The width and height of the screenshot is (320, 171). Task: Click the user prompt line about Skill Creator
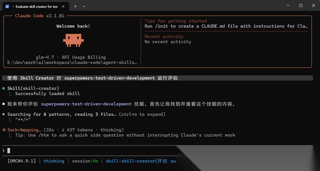click(x=157, y=78)
